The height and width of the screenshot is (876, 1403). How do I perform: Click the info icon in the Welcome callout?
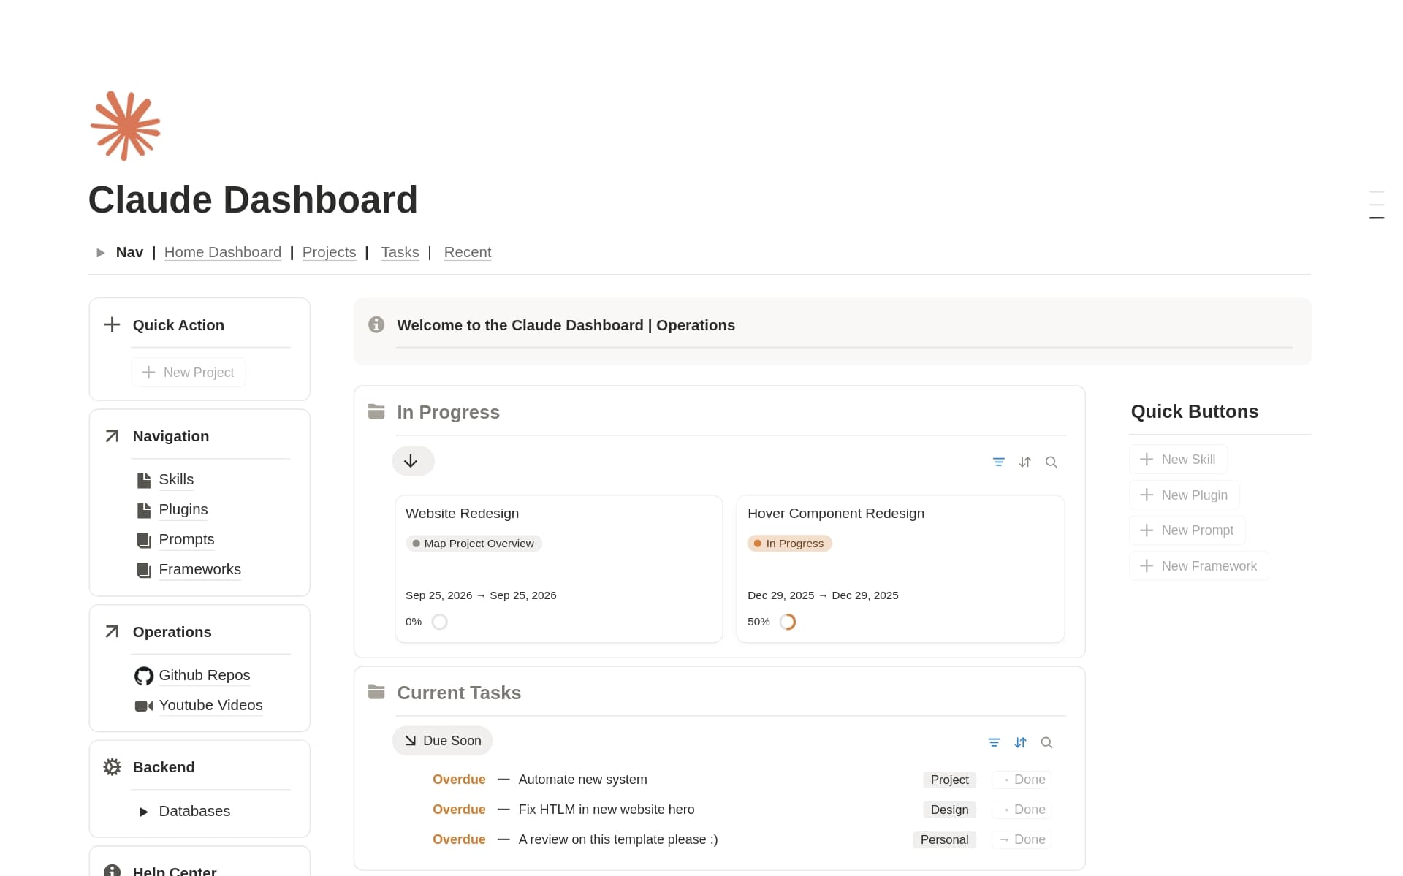(376, 324)
